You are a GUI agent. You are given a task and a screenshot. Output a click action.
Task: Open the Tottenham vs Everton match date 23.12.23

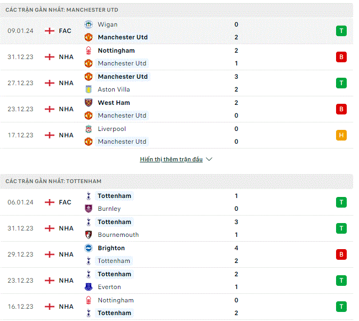20,281
